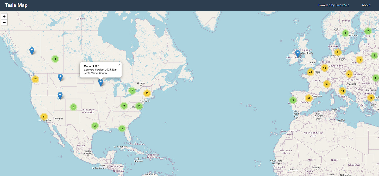This screenshot has width=379, height=176.
Task: Expand cluster 18 over Italia
Action: click(x=342, y=91)
